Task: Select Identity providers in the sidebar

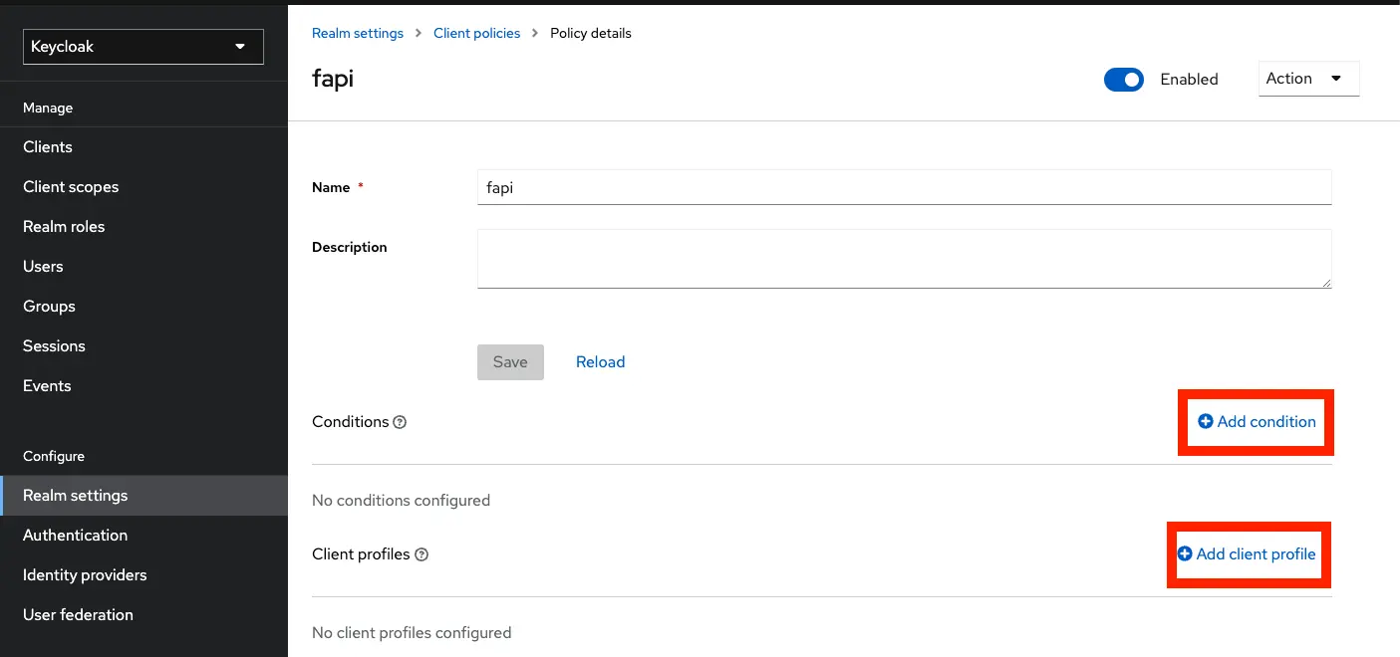Action: click(85, 574)
